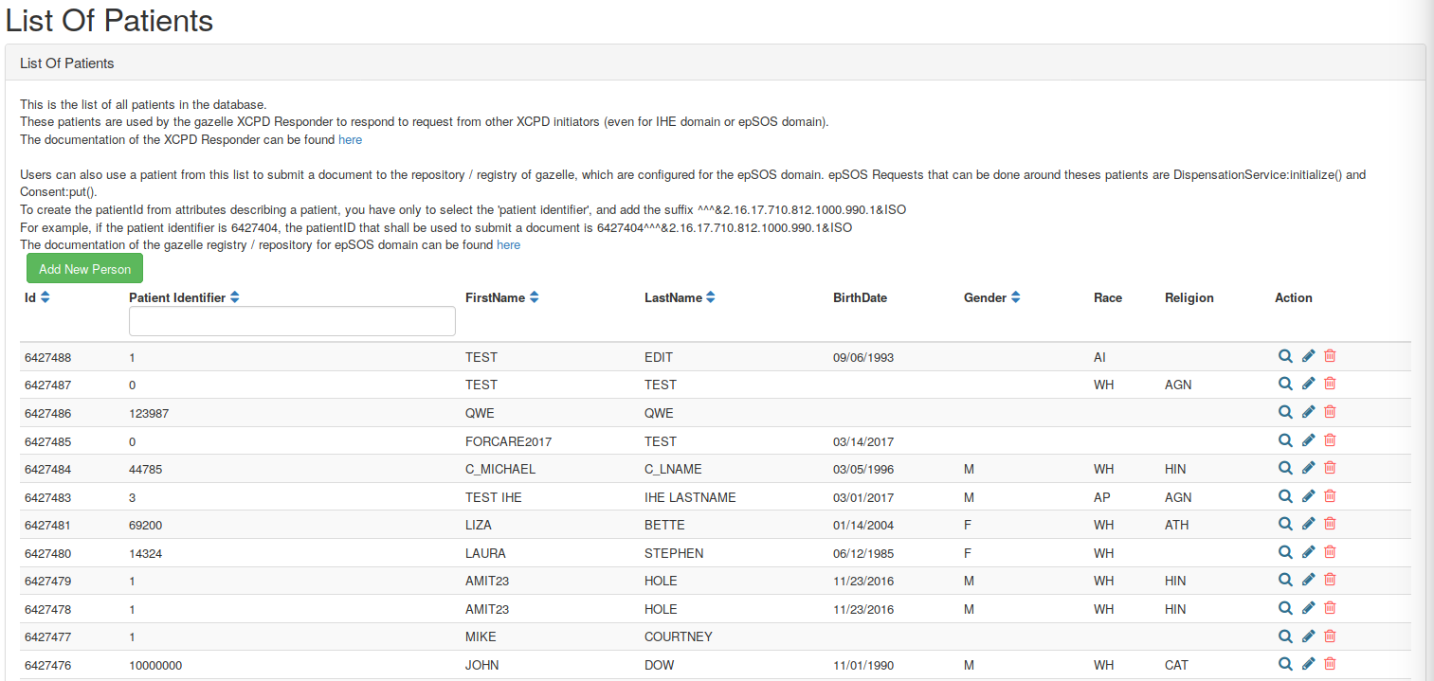Click the page vertical scrollbar
Image resolution: width=1434 pixels, height=681 pixels.
pyautogui.click(x=1428, y=341)
